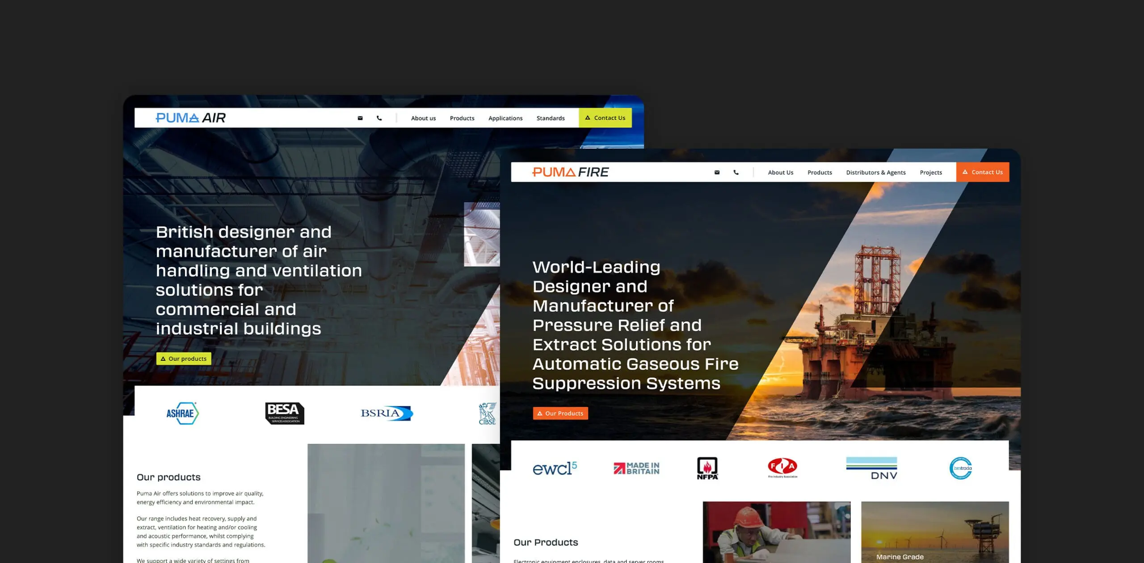Click the orange Contact Us button
This screenshot has width=1144, height=563.
point(983,172)
